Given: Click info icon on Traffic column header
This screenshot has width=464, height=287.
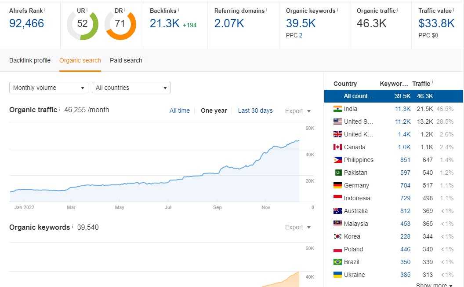Looking at the screenshot, I should pos(432,82).
